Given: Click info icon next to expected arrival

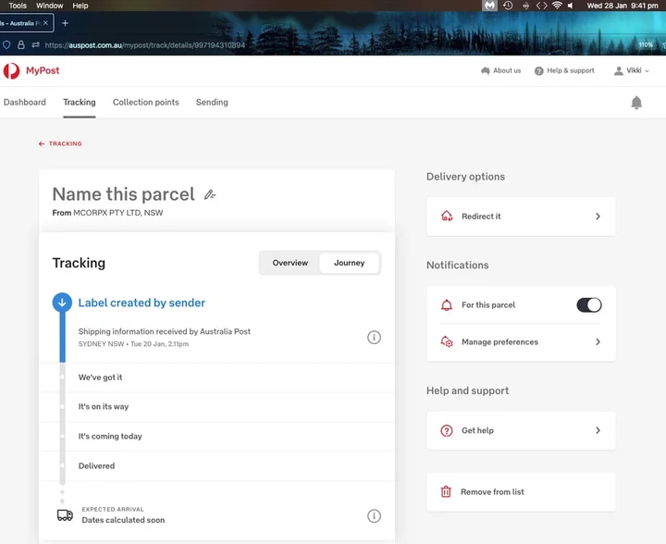Looking at the screenshot, I should point(374,516).
